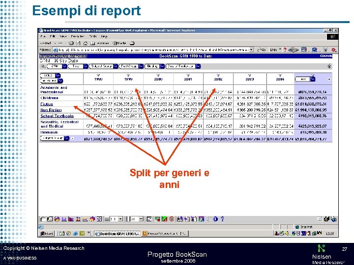Click the blue info explain icon
The image size is (354, 265).
coord(215,219)
